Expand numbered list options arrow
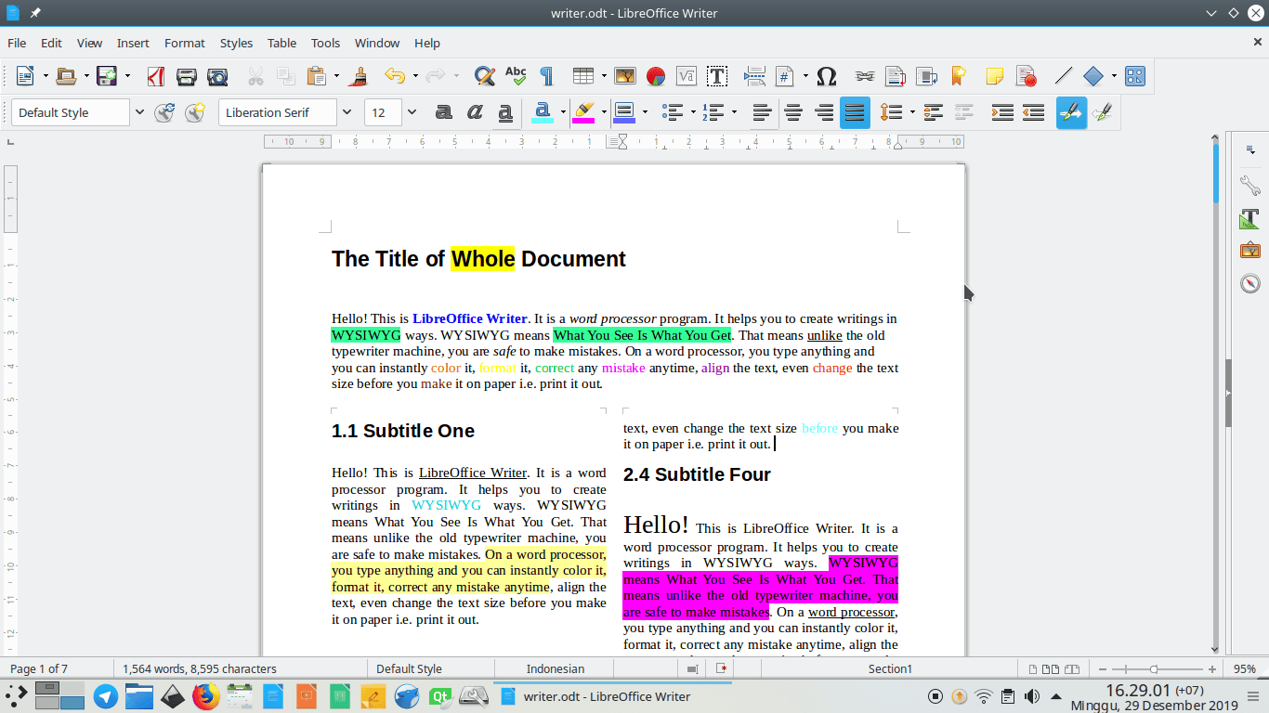Image resolution: width=1269 pixels, height=713 pixels. tap(734, 112)
